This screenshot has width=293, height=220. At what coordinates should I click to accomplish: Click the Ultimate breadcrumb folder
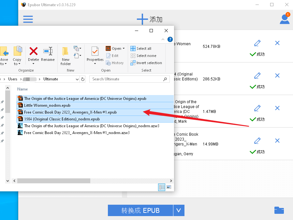51,79
